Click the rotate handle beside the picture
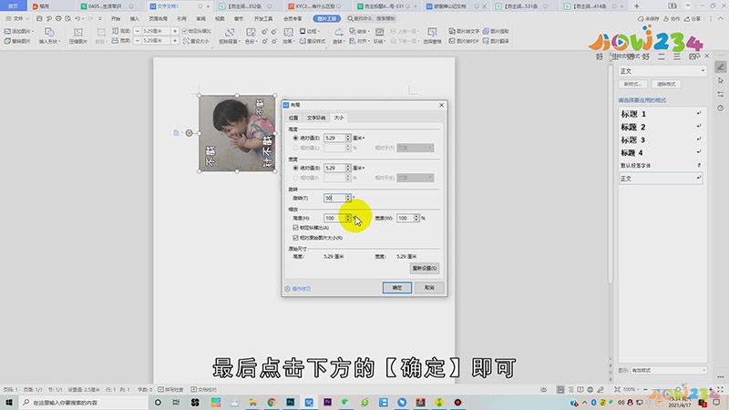This screenshot has width=729, height=410. [190, 133]
